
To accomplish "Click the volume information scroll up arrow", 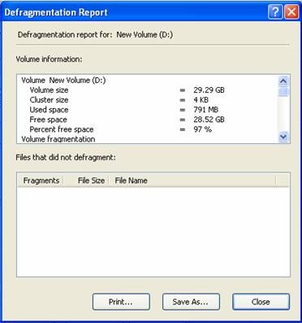I will 283,81.
